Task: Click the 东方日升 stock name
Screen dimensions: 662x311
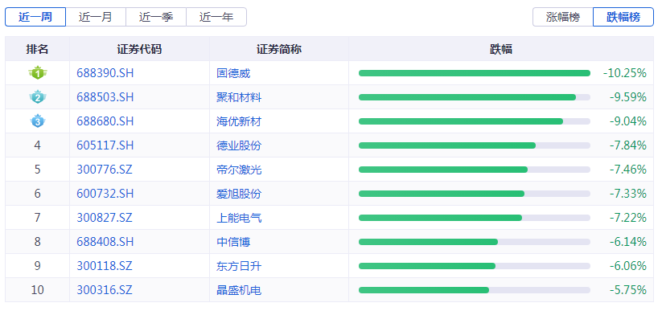Action: tap(239, 266)
